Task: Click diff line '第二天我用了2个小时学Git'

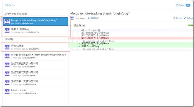Action: point(95,36)
